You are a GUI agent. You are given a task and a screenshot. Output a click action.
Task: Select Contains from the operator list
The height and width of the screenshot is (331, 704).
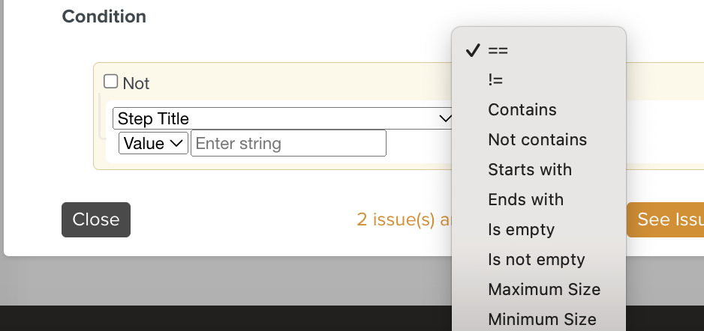click(522, 110)
